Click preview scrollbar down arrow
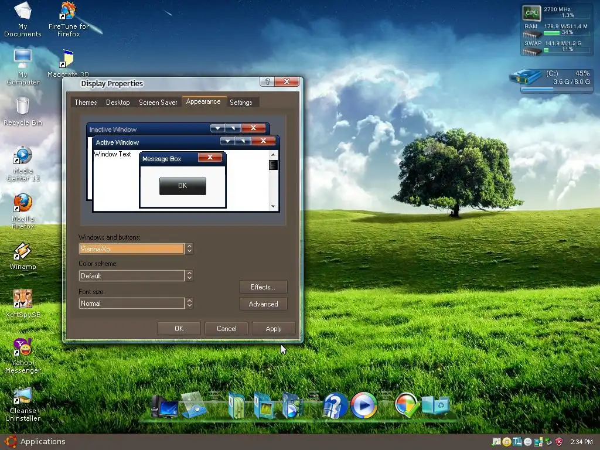This screenshot has height=450, width=600. pos(273,206)
